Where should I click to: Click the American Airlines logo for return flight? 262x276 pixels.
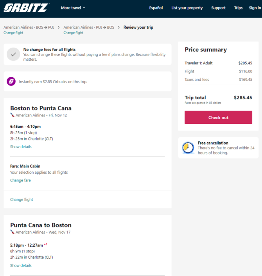12,232
